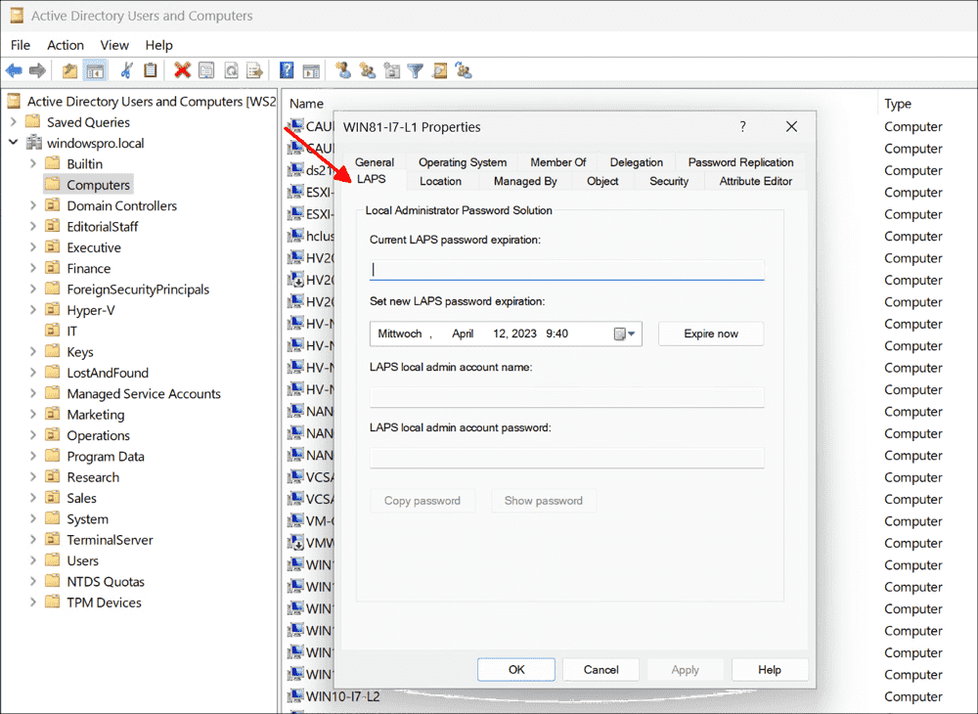Delete the selected object with the red X
The image size is (978, 714).
[x=182, y=69]
